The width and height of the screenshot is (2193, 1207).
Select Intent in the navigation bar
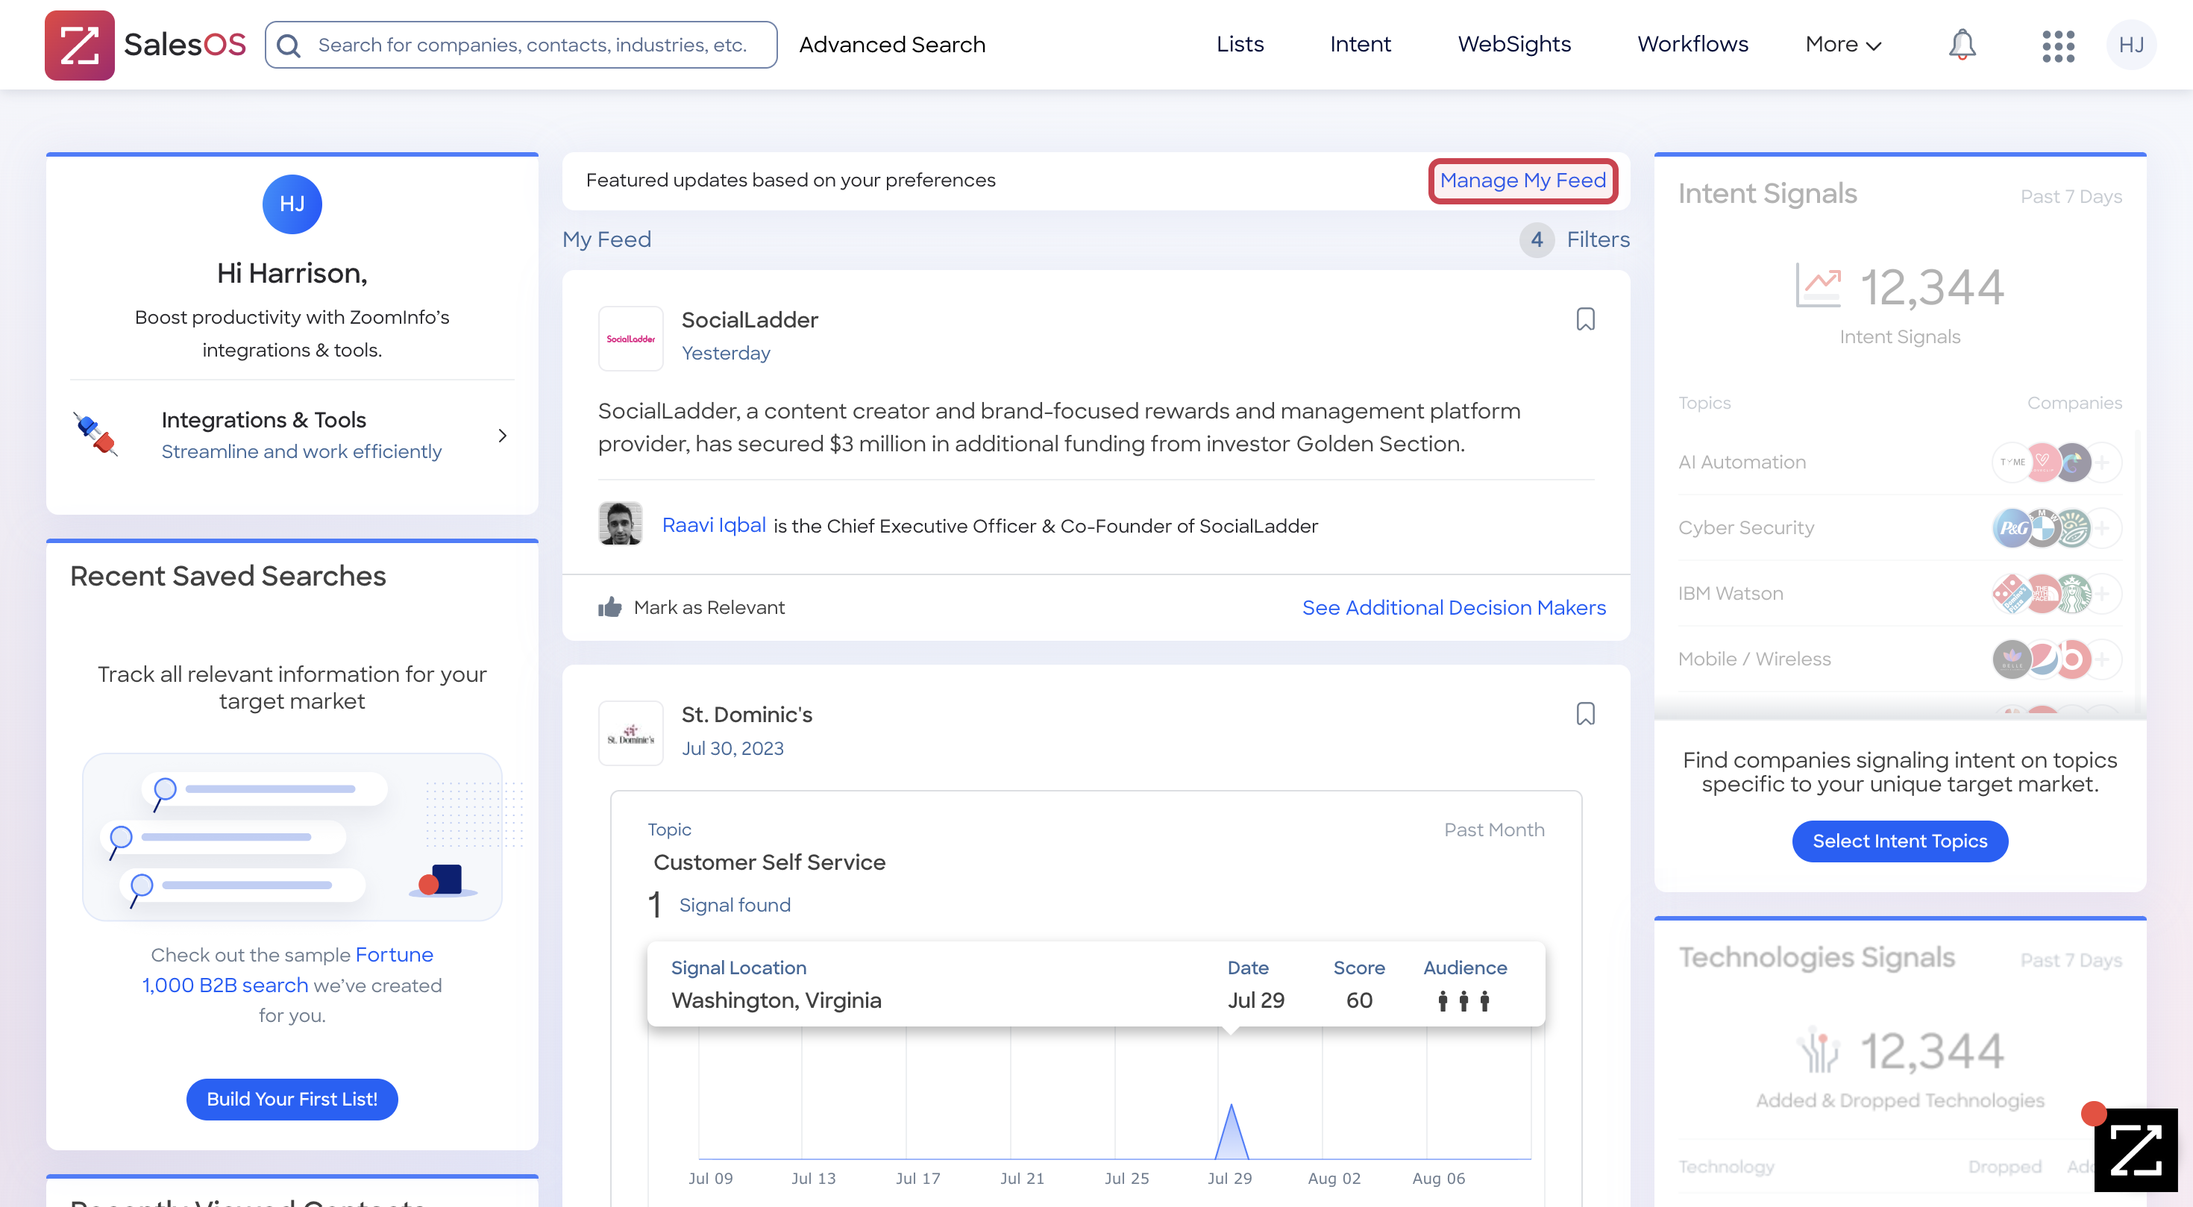pos(1360,44)
